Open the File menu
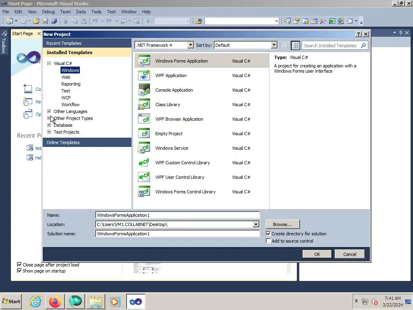 6,12
